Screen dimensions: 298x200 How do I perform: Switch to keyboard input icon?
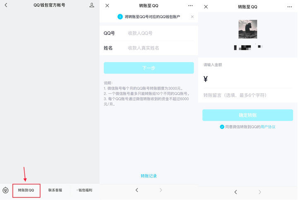(x=5, y=190)
